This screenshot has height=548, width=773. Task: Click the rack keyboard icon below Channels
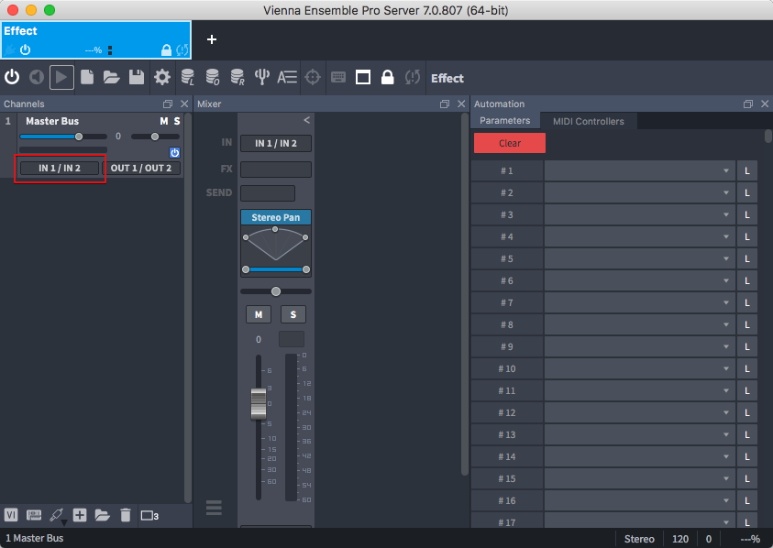tap(34, 516)
